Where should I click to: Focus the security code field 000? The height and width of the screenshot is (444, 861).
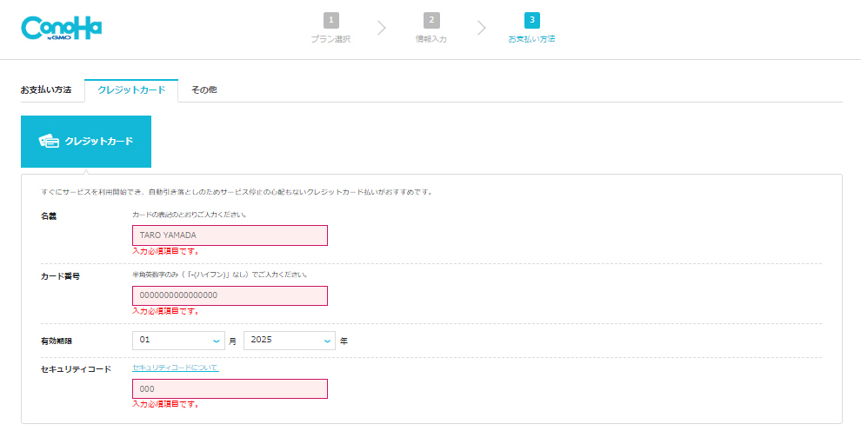pos(230,388)
